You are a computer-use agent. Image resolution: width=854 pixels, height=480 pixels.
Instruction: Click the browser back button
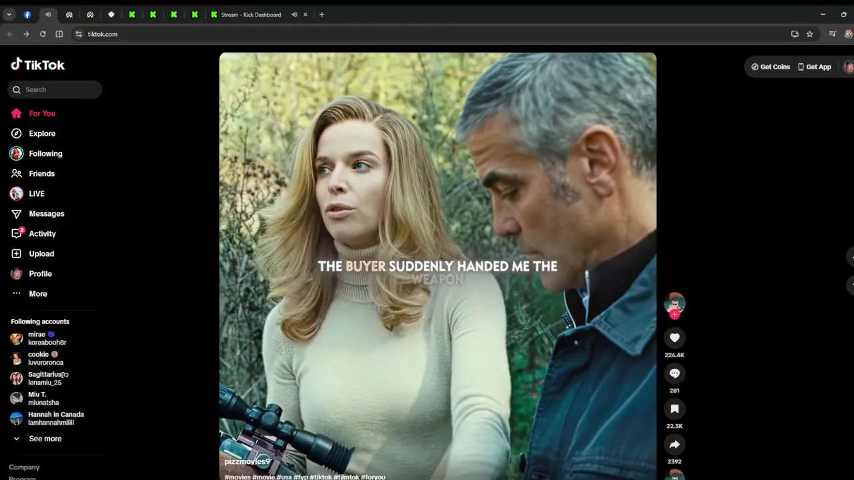[x=10, y=34]
